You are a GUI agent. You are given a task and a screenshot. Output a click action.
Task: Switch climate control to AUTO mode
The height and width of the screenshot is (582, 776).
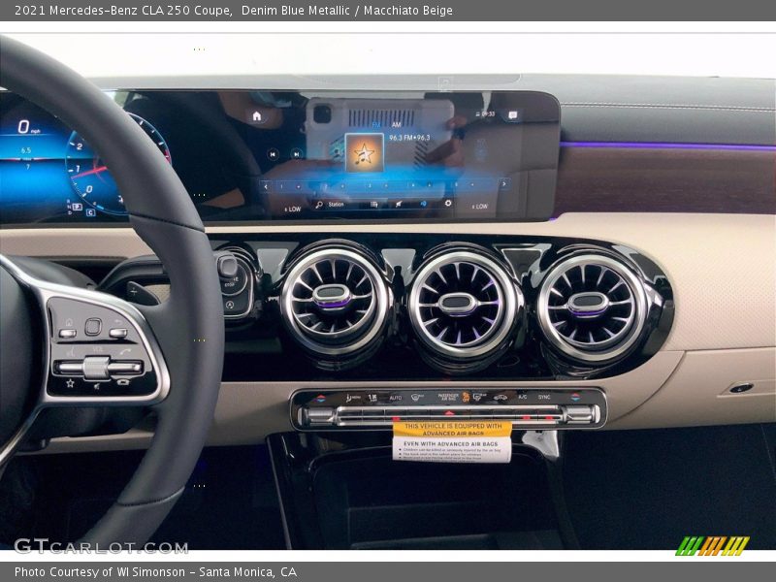tap(395, 397)
